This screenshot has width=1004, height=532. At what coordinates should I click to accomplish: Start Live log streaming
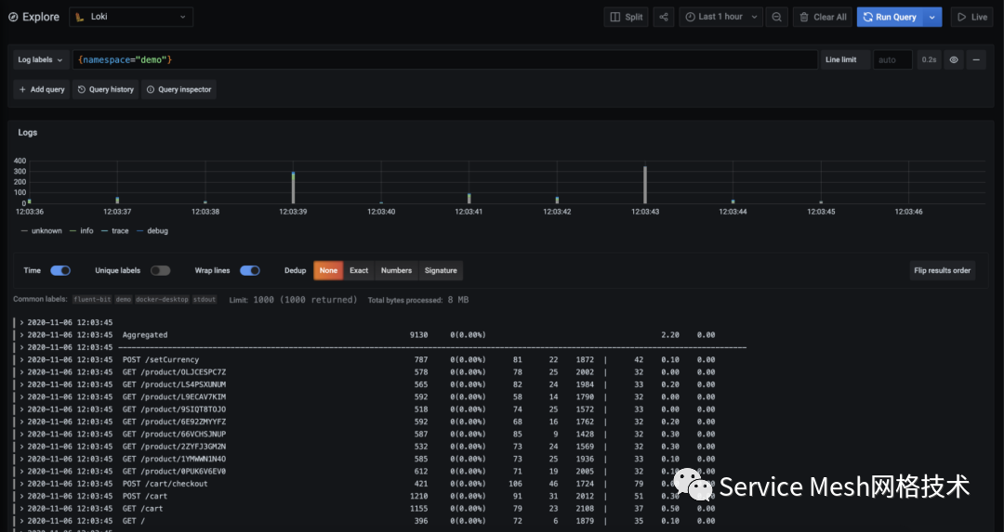(972, 18)
